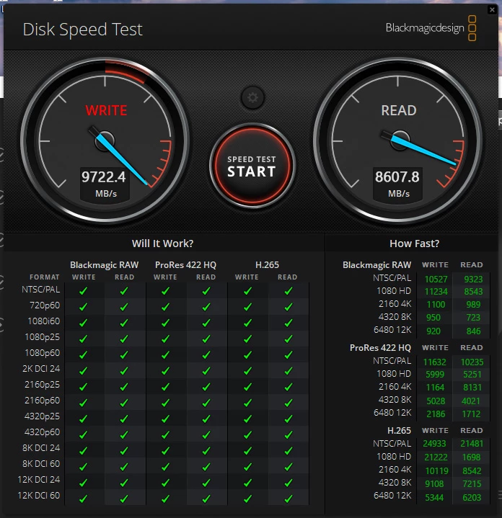Image resolution: width=502 pixels, height=518 pixels.
Task: Click the H.265 column header in Will It Work
Action: (x=267, y=265)
